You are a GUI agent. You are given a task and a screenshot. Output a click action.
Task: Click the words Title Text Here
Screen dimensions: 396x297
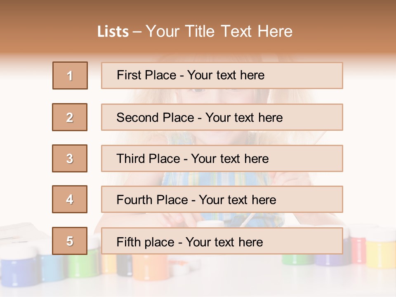[x=239, y=31]
